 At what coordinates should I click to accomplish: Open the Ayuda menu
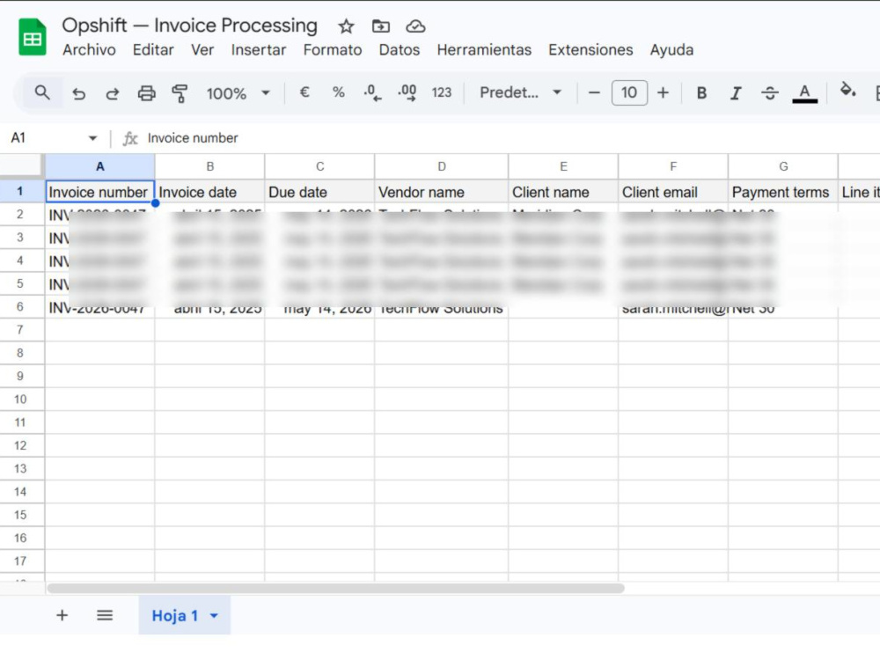click(671, 50)
